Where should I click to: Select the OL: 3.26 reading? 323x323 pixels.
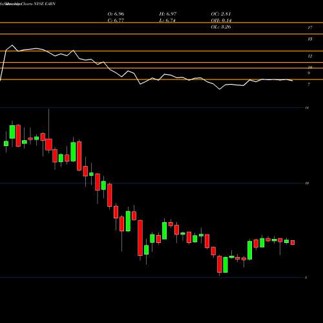(221, 27)
